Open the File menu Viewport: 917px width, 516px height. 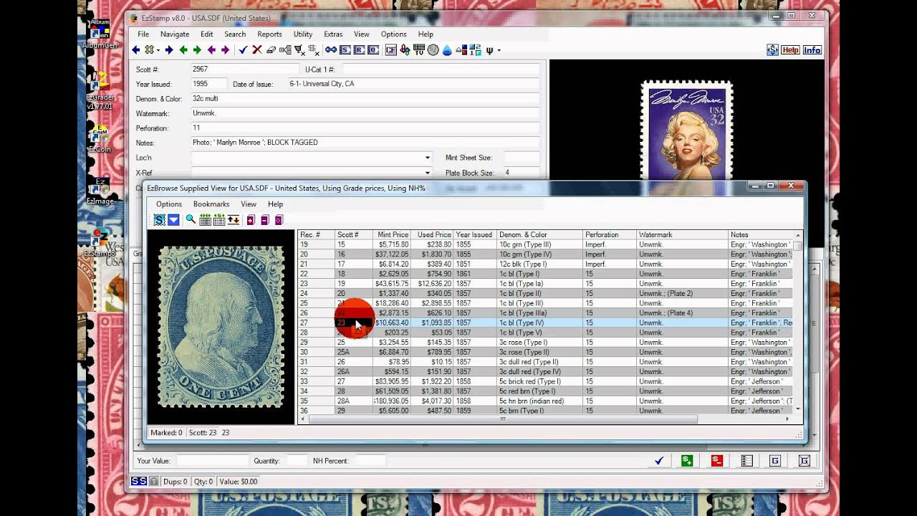pos(143,34)
